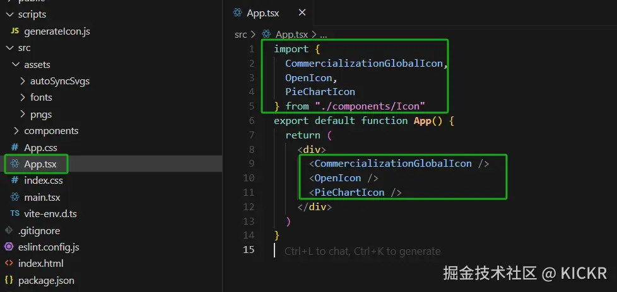Image resolution: width=617 pixels, height=292 pixels.
Task: Click PieChartIcon on import line 4
Action: pyautogui.click(x=320, y=92)
